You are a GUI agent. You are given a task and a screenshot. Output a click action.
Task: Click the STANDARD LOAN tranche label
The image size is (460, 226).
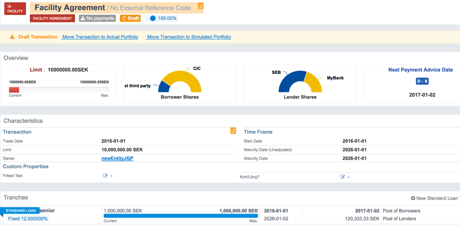pyautogui.click(x=21, y=210)
